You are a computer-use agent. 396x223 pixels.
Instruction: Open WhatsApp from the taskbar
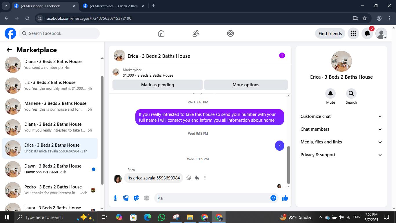tap(162, 217)
